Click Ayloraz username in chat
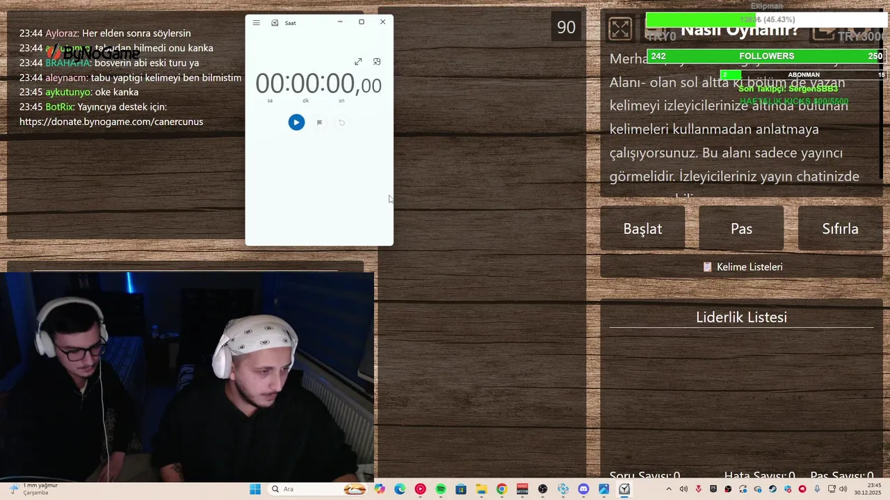Viewport: 890px width, 500px height. pyautogui.click(x=62, y=33)
